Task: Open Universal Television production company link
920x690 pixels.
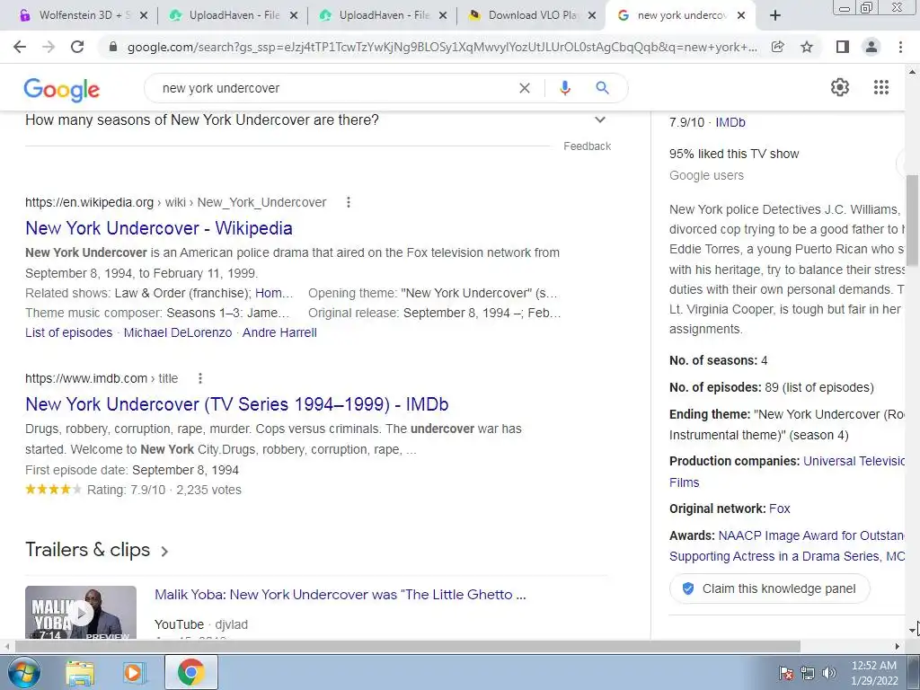Action: click(x=854, y=461)
